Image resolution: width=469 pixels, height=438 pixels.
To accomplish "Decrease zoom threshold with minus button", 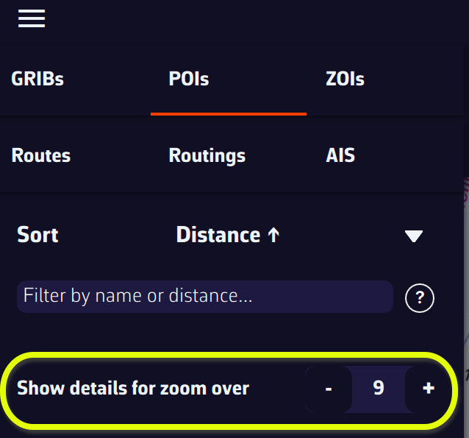I will tap(329, 389).
